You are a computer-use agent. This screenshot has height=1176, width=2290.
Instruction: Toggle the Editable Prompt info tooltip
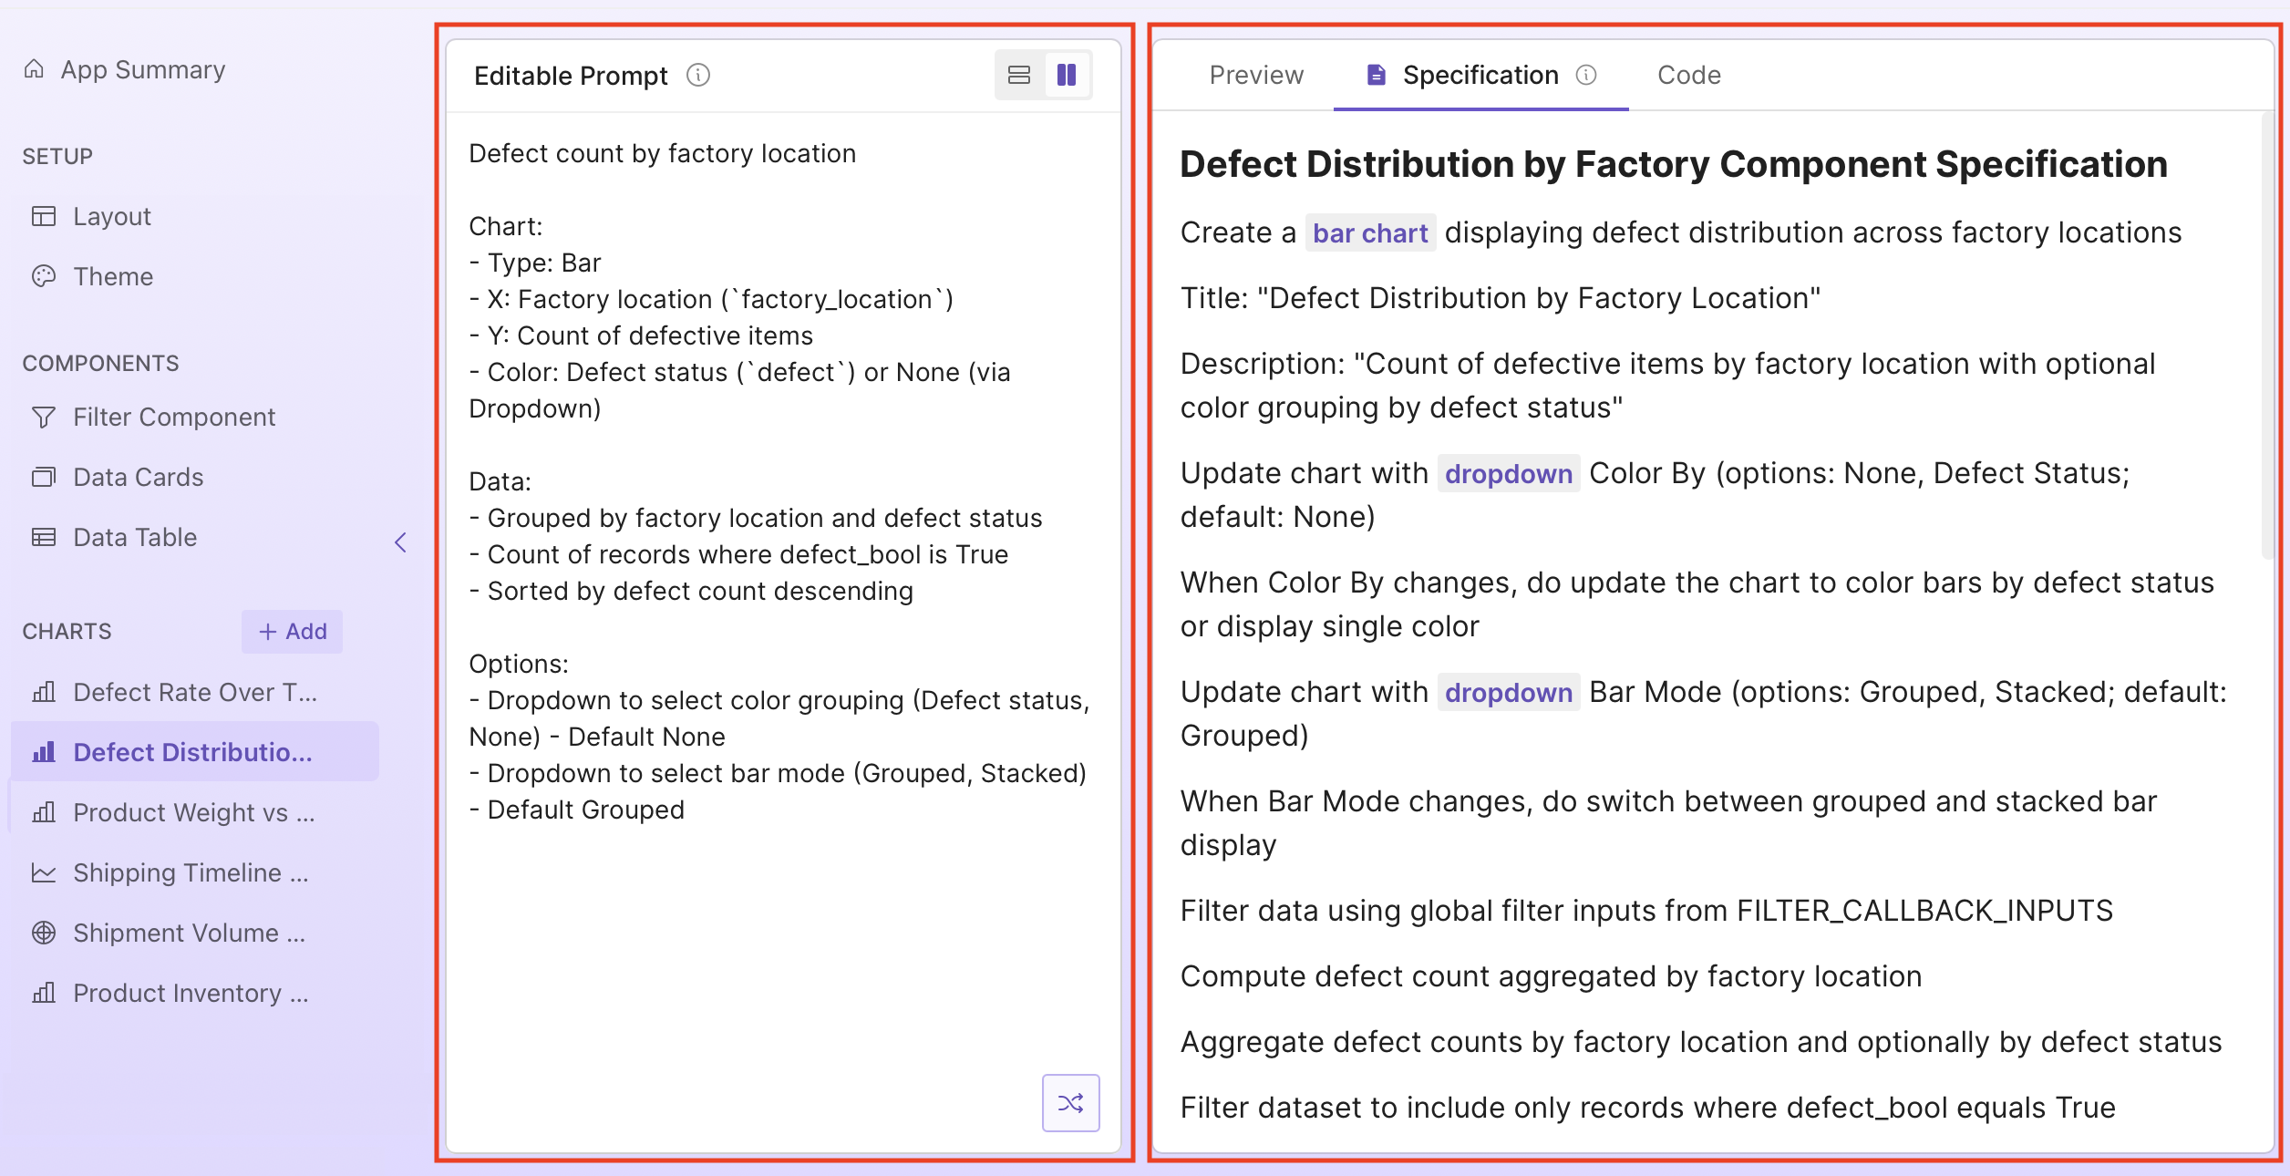coord(697,75)
